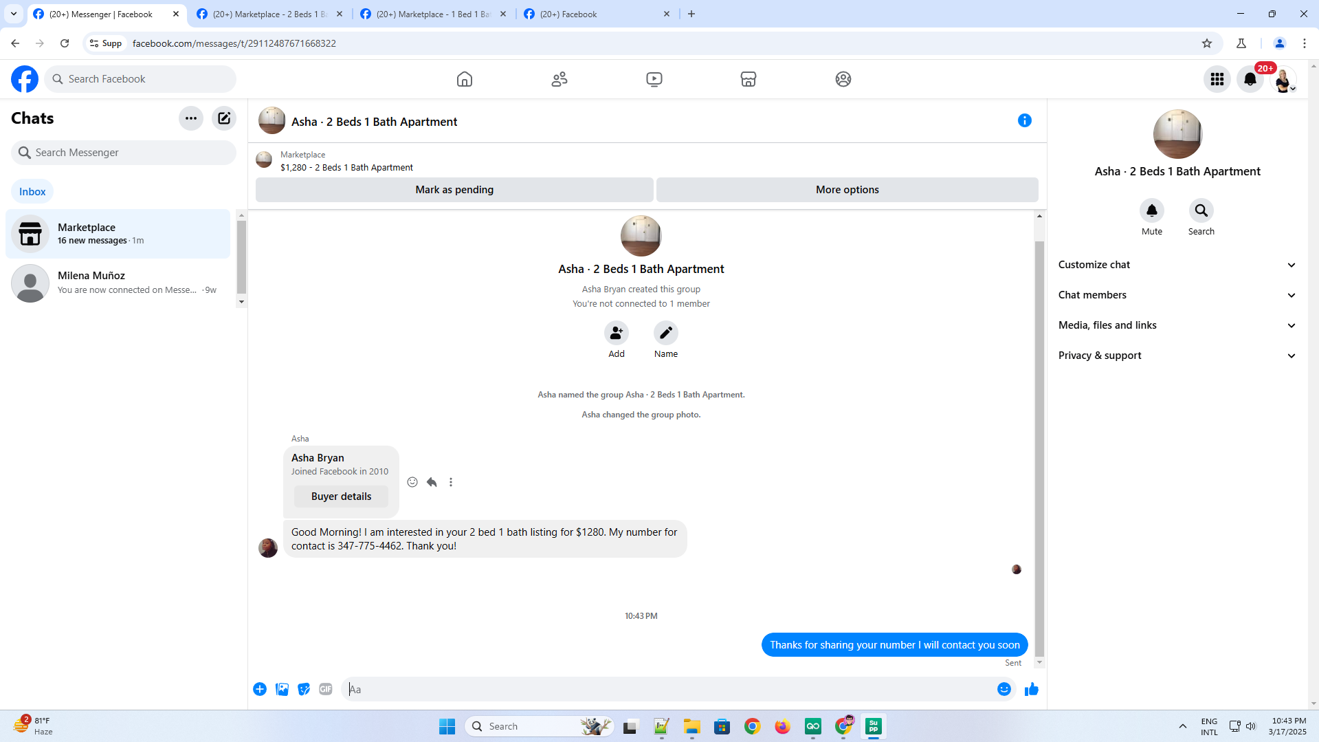
Task: Open Windows Start menu
Action: coord(447,726)
